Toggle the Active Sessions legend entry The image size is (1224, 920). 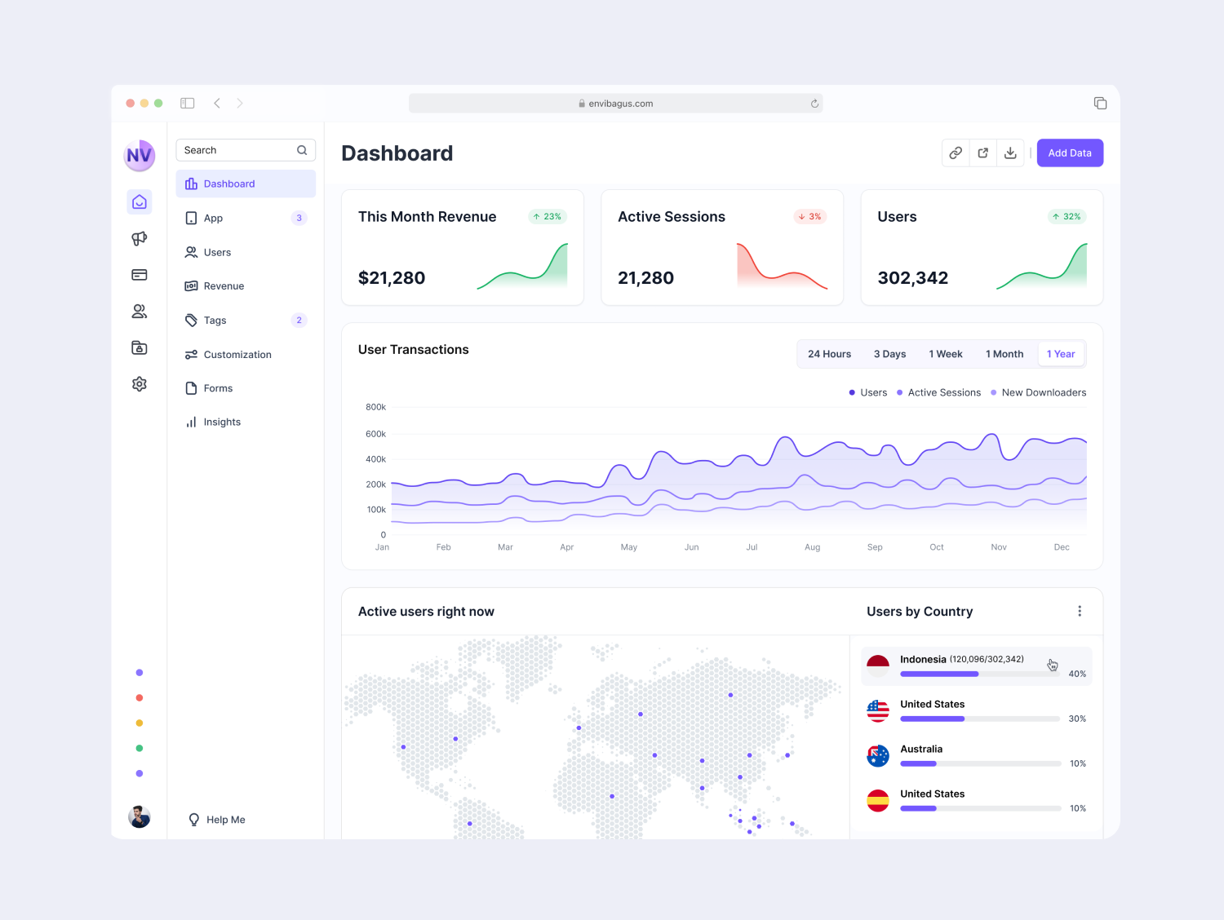pyautogui.click(x=938, y=392)
